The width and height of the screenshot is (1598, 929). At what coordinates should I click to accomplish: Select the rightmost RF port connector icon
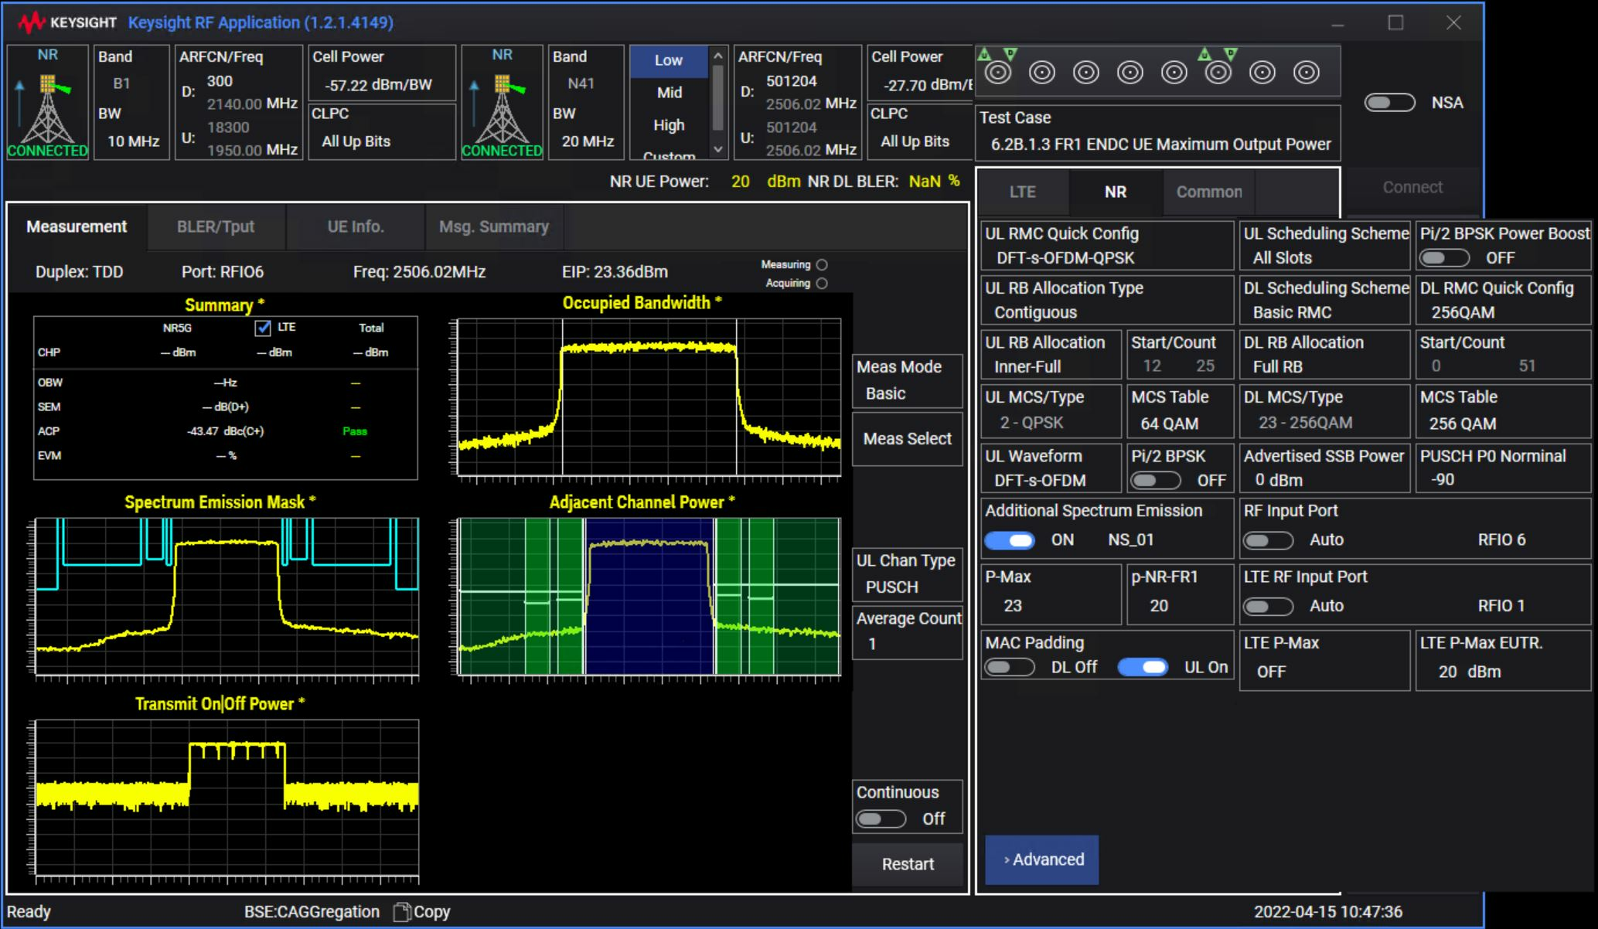click(x=1305, y=71)
